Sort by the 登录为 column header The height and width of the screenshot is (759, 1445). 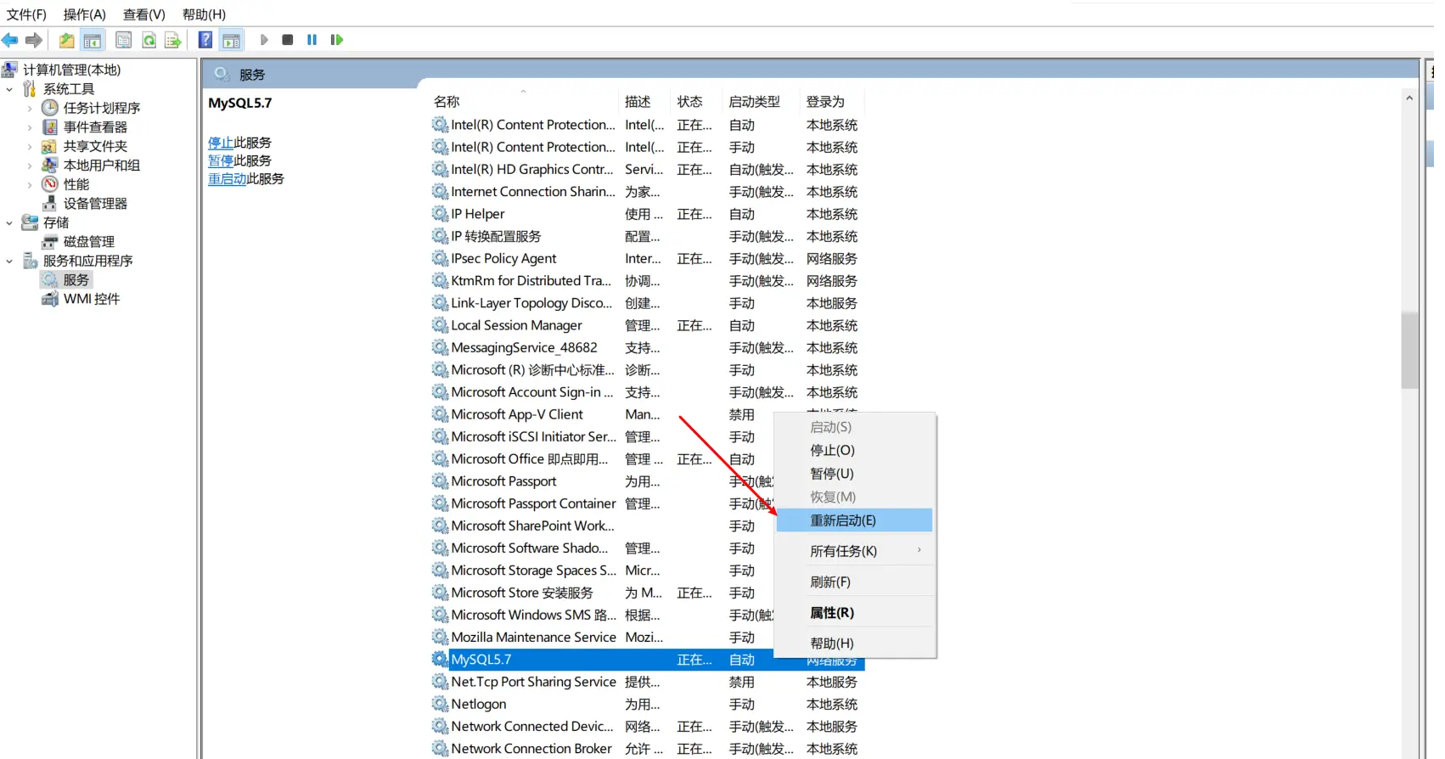[831, 102]
